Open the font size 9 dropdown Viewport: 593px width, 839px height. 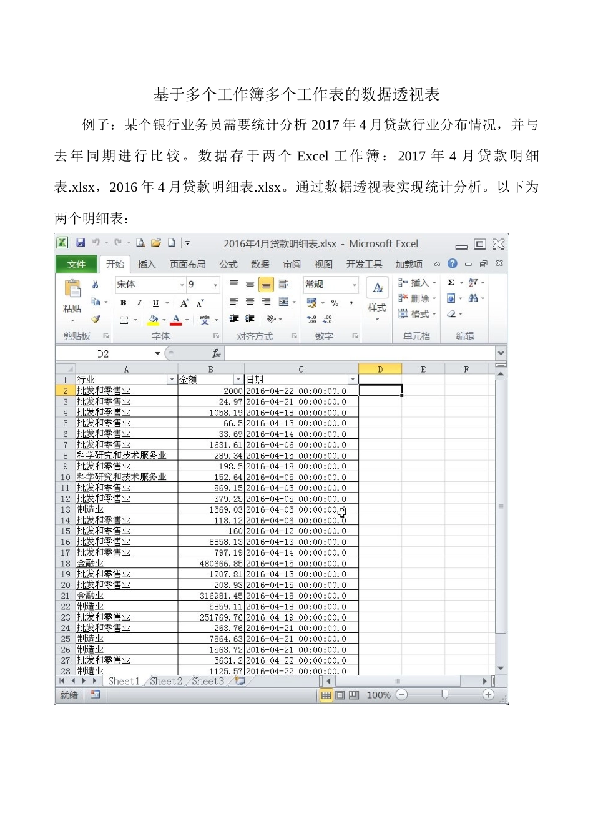tap(215, 285)
